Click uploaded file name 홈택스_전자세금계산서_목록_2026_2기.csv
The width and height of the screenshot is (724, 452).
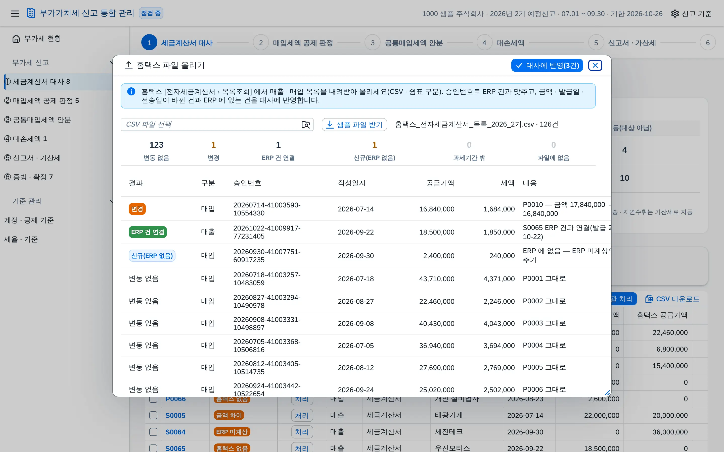pos(464,124)
